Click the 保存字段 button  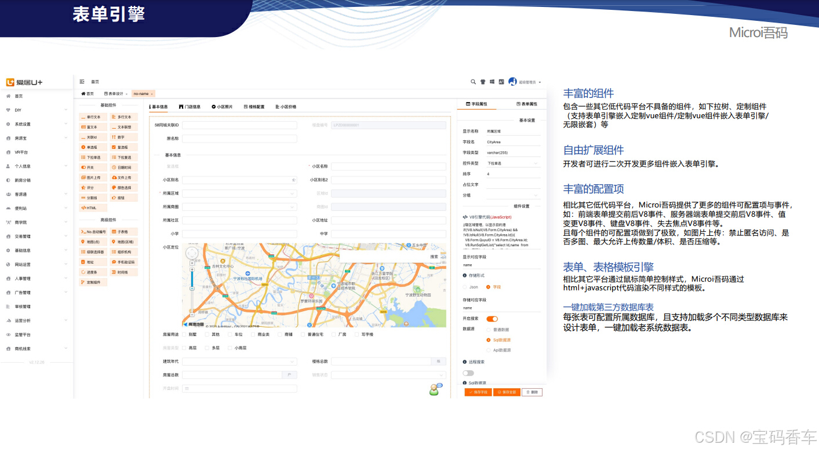coord(478,392)
